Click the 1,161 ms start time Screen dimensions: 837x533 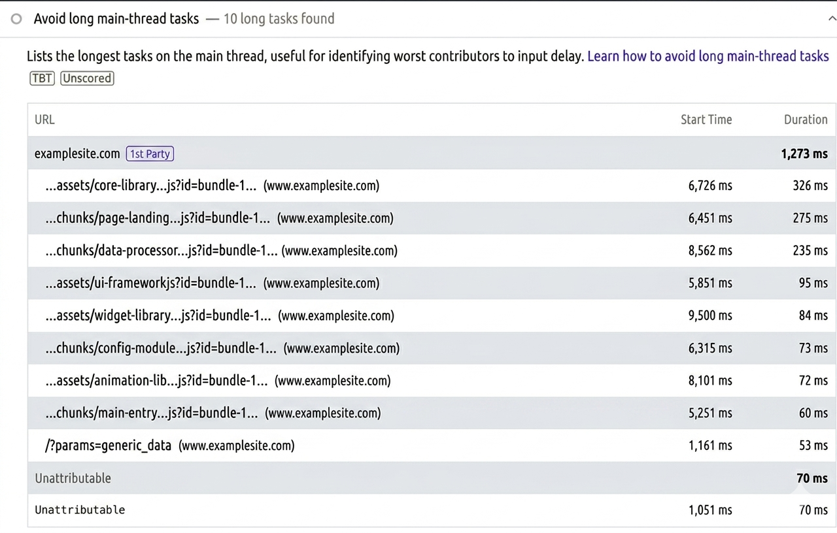point(710,445)
